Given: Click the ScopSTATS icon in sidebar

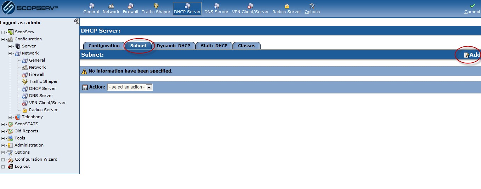Looking at the screenshot, I should 11,124.
